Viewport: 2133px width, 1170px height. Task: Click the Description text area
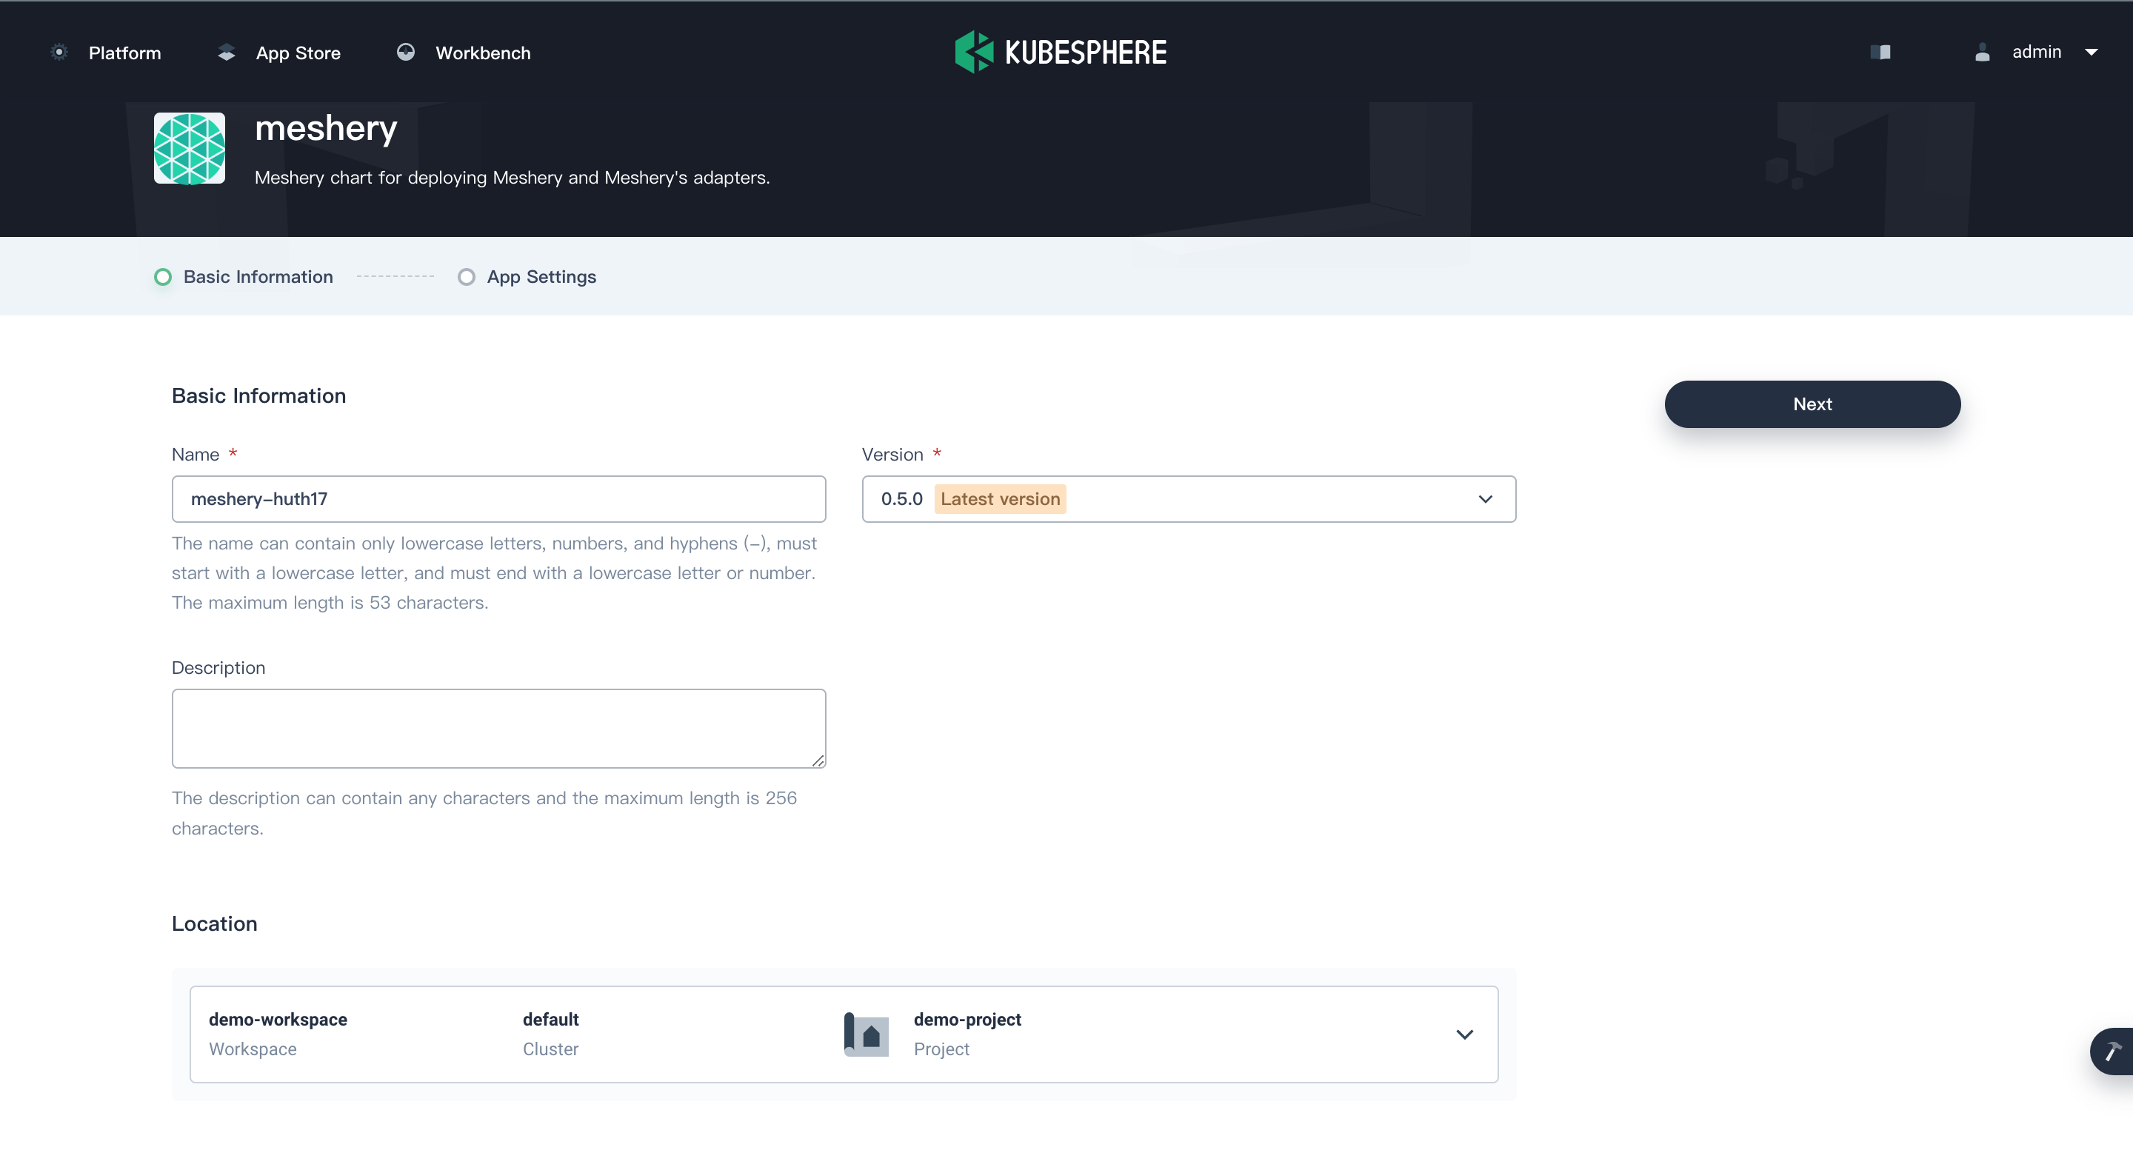pyautogui.click(x=498, y=728)
